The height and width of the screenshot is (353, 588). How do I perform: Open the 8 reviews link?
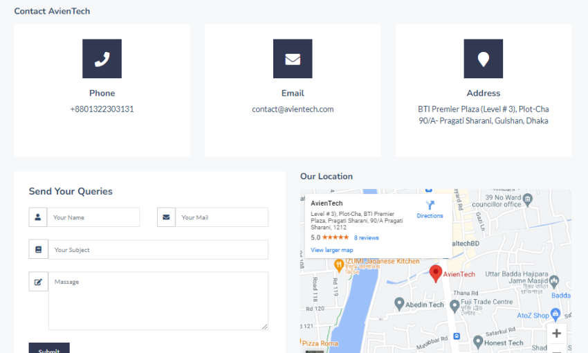click(366, 237)
